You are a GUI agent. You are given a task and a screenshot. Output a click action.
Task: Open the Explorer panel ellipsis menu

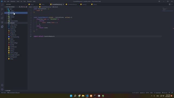tap(26, 4)
